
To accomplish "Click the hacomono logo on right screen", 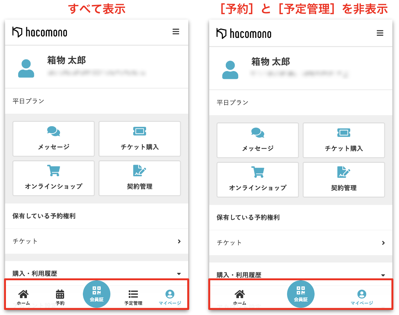I will (244, 34).
